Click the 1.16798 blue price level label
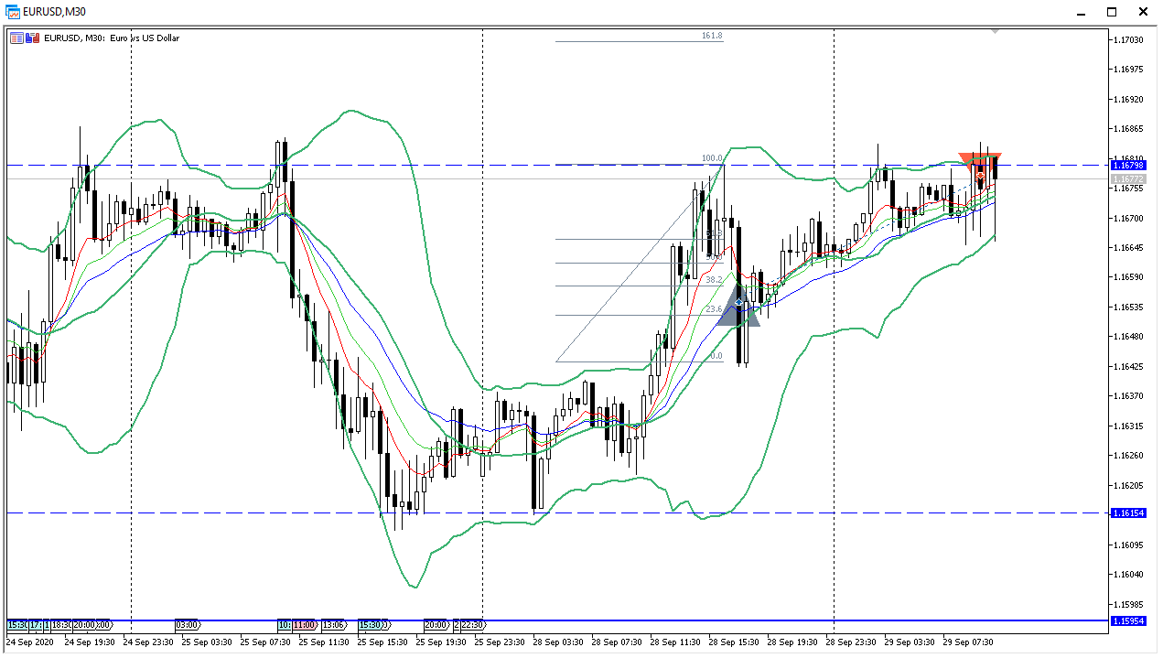This screenshot has height=658, width=1163. [1126, 166]
